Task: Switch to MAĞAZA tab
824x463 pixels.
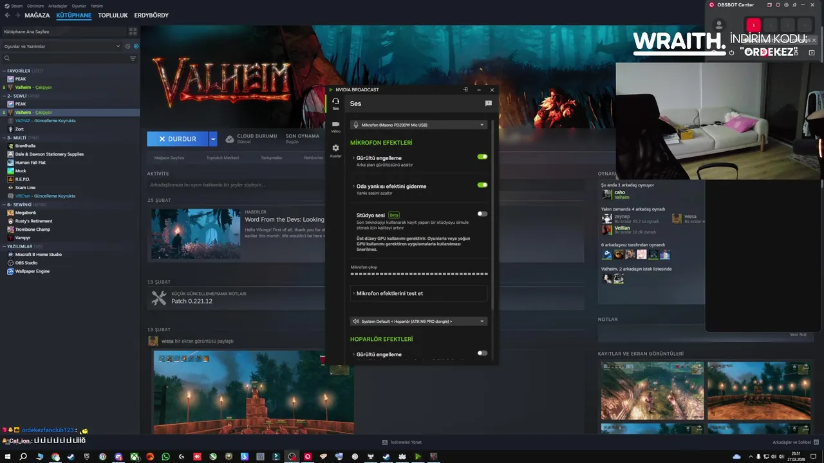Action: click(x=37, y=15)
